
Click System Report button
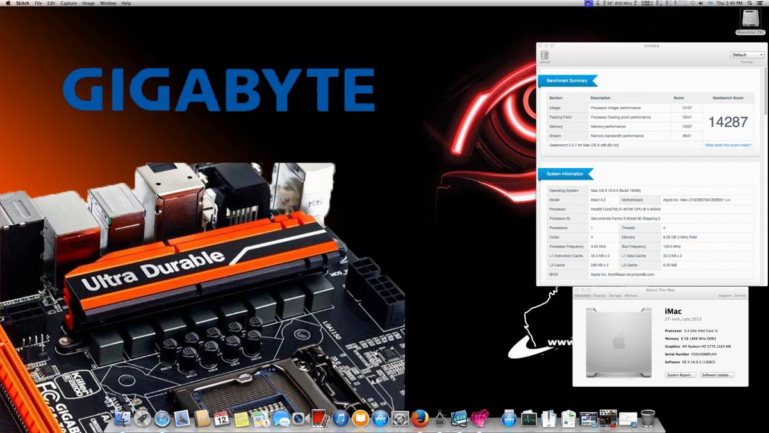tap(680, 375)
